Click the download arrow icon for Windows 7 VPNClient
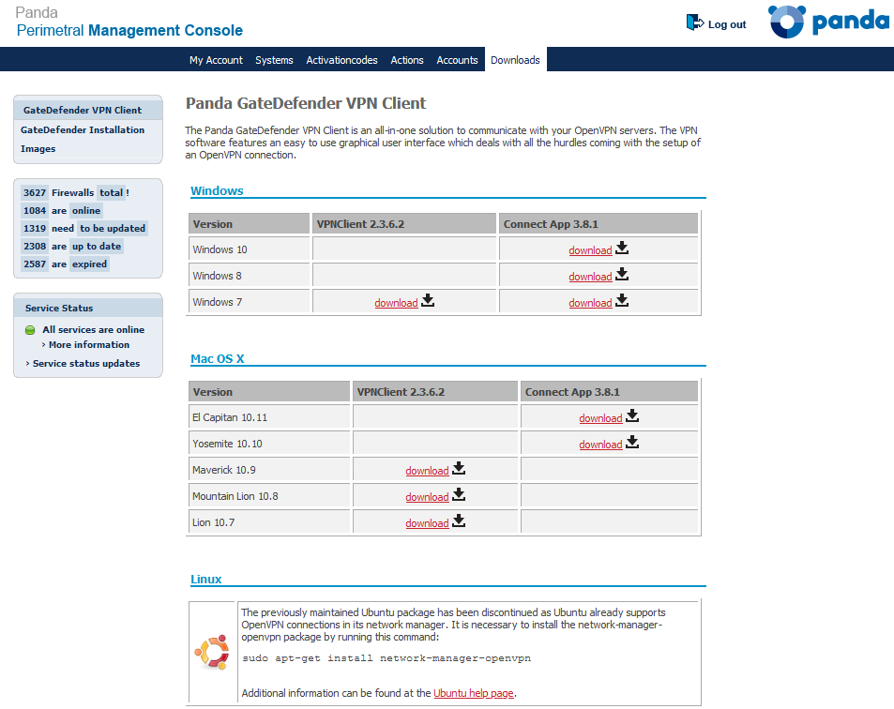 [x=428, y=300]
